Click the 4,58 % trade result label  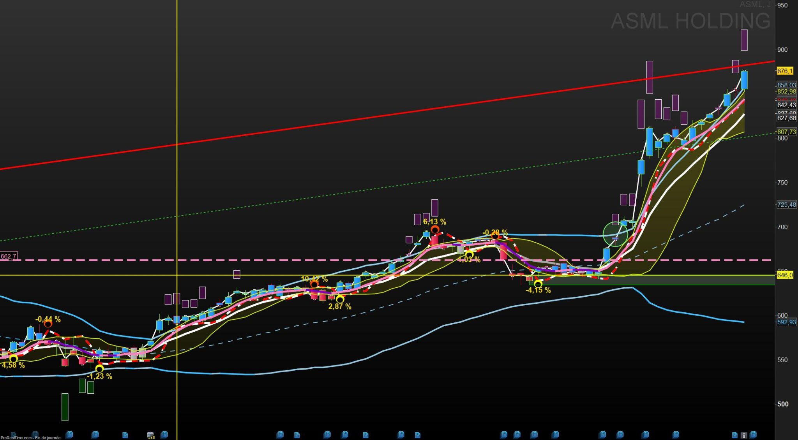coord(13,365)
